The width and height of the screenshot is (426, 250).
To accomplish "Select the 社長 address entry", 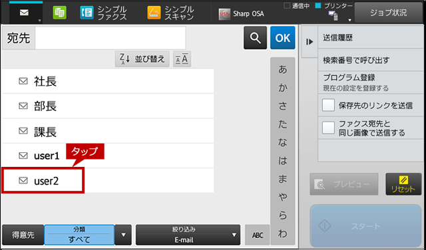I will tap(108, 81).
